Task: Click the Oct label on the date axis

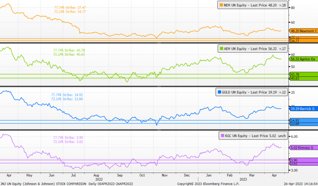Action: click(x=142, y=175)
